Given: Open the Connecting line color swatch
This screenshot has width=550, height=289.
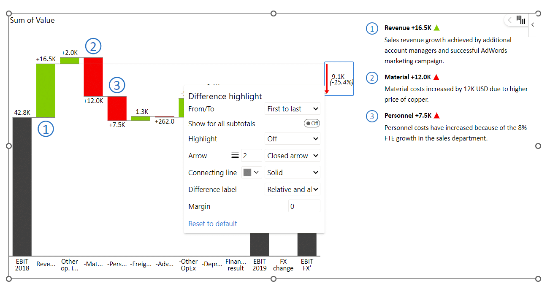Looking at the screenshot, I should pyautogui.click(x=252, y=172).
